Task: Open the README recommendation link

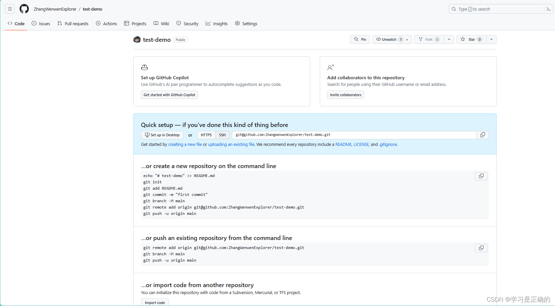Action: tap(343, 145)
